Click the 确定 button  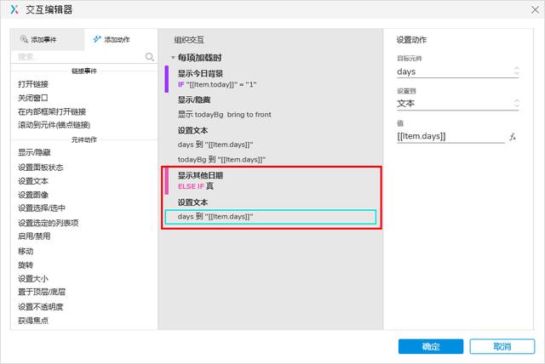pos(431,346)
